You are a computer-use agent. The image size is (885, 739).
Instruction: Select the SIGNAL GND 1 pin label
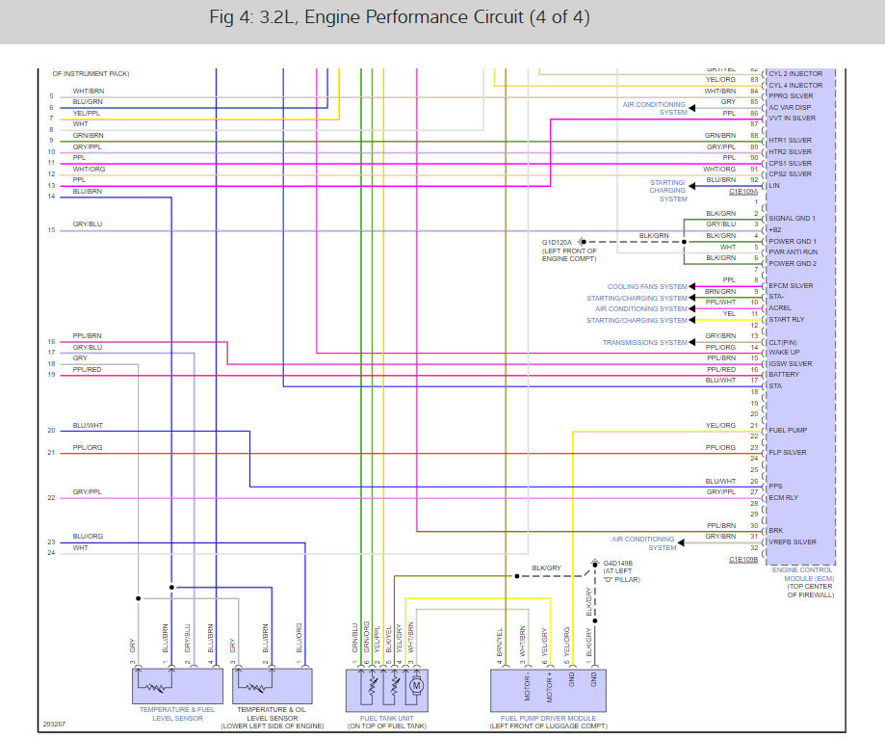(x=792, y=218)
